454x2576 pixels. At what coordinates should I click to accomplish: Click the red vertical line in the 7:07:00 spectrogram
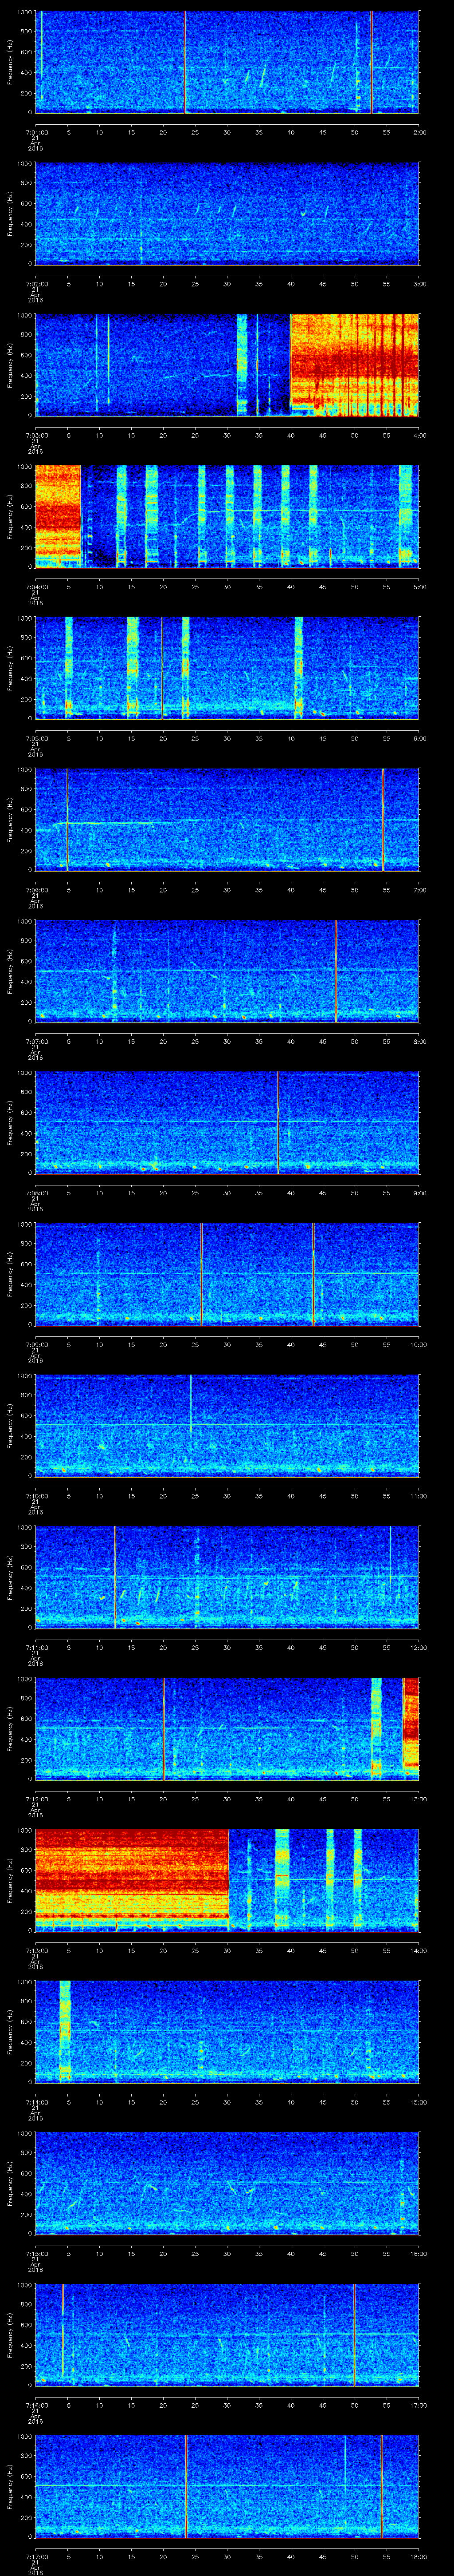coord(336,971)
